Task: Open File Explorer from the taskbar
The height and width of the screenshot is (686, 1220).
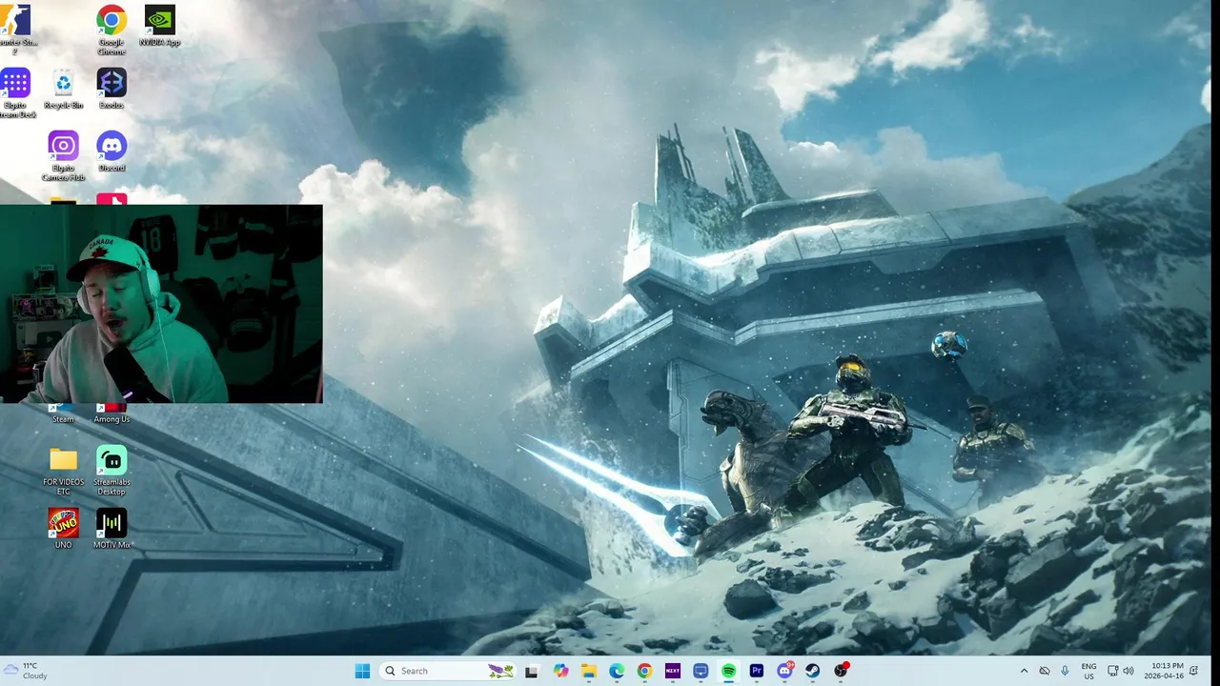Action: 589,671
